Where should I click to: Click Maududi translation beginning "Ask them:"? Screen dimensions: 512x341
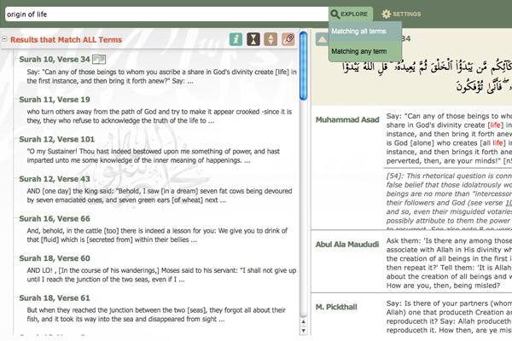point(449,263)
